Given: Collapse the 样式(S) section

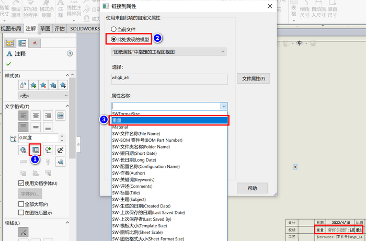Looking at the screenshot, I should [x=67, y=75].
